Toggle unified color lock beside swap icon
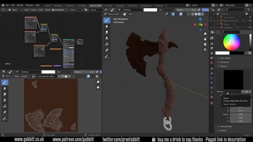 250,53
